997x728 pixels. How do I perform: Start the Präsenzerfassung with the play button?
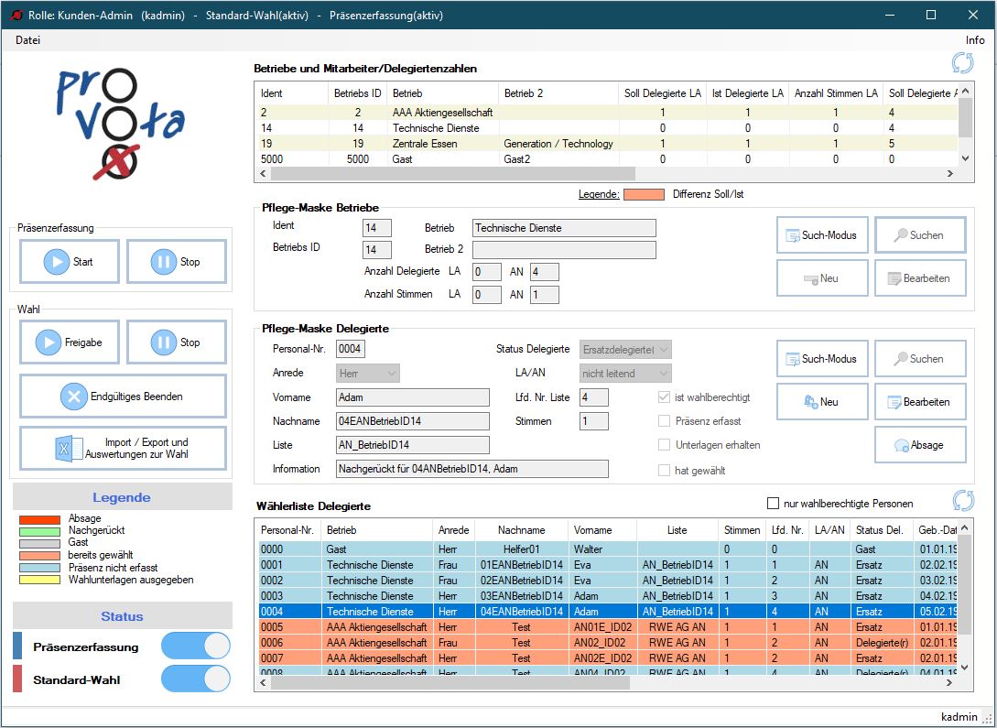pos(70,262)
